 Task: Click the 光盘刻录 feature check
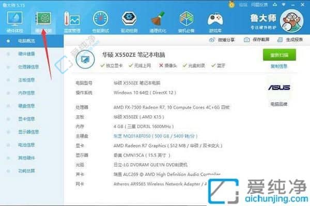point(194,65)
